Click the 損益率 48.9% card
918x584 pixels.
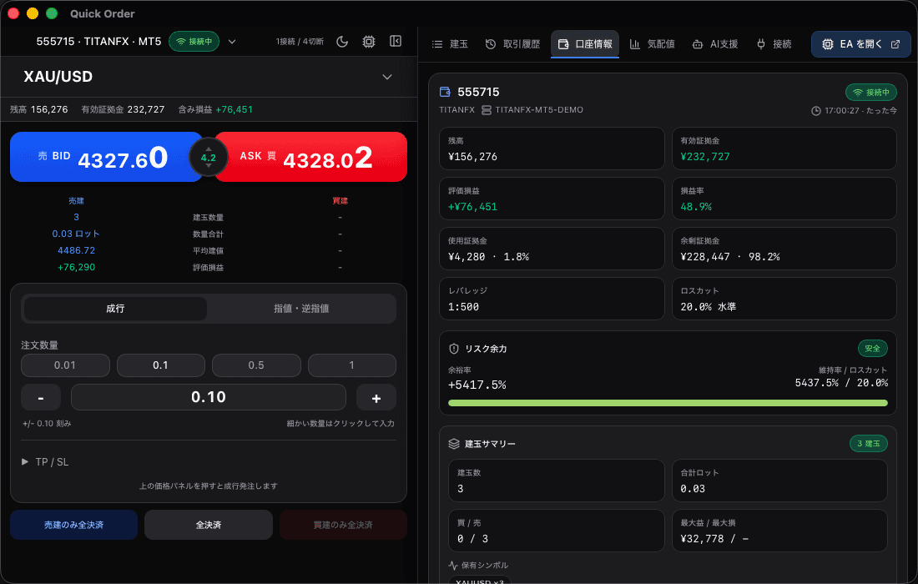click(x=784, y=199)
